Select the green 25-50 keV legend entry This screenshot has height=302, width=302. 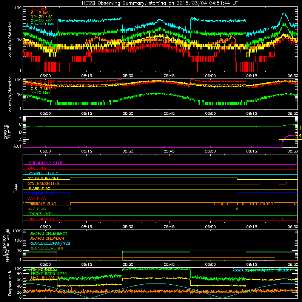[x=42, y=20]
